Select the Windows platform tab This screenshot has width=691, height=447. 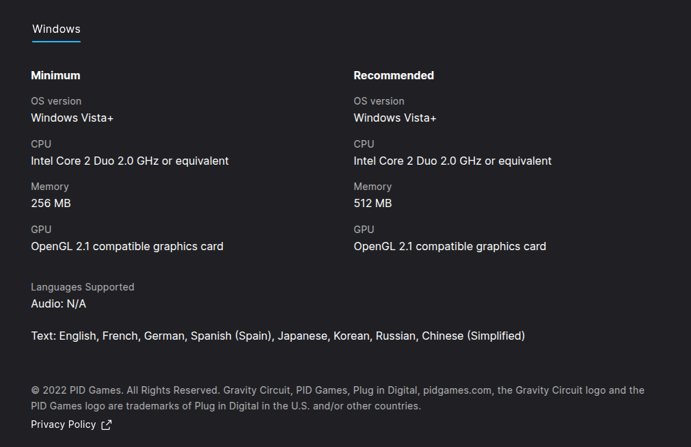tap(56, 29)
